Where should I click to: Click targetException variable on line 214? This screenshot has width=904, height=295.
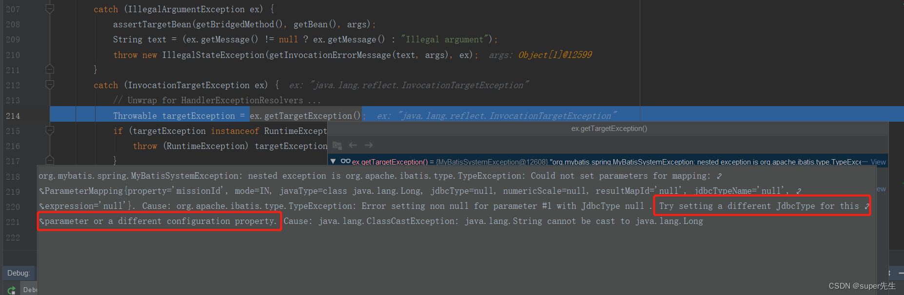(198, 116)
